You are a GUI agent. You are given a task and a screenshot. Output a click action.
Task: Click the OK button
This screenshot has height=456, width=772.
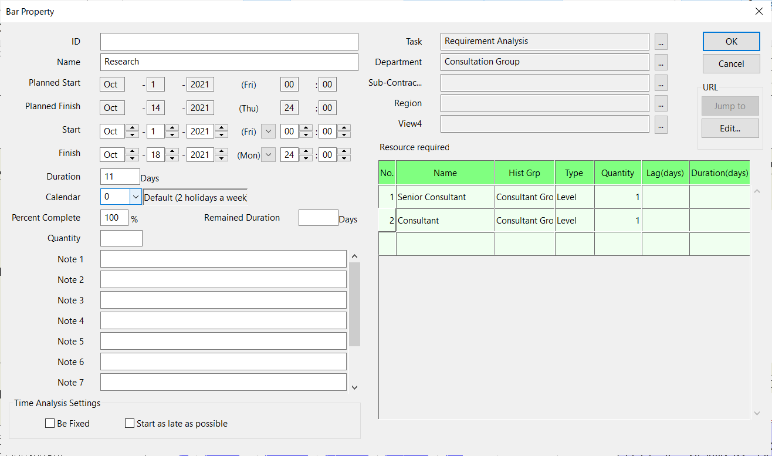click(732, 41)
